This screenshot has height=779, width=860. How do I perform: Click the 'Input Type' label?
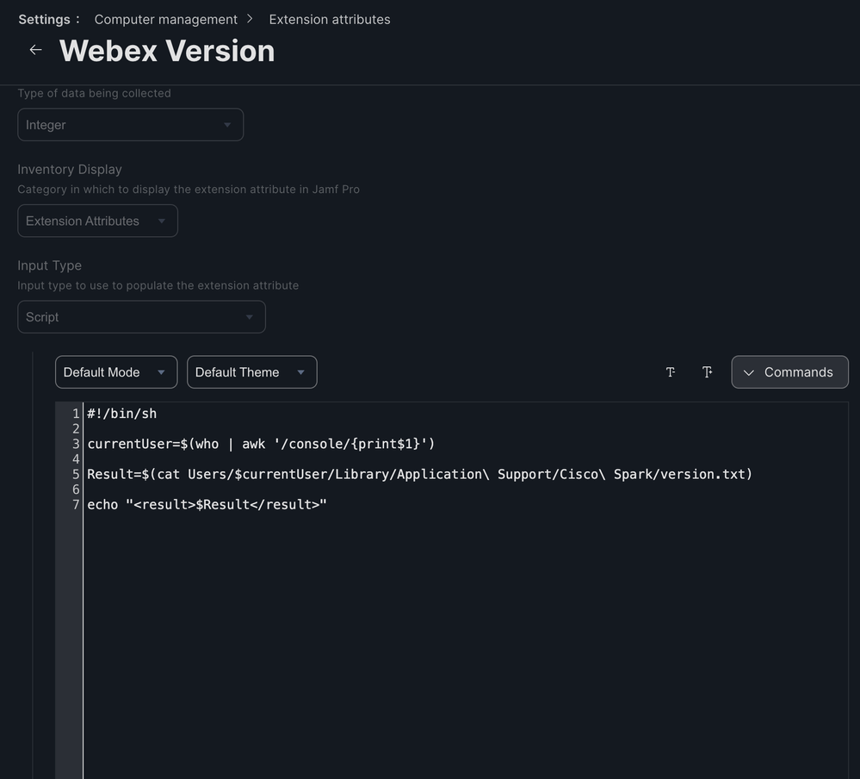[49, 265]
